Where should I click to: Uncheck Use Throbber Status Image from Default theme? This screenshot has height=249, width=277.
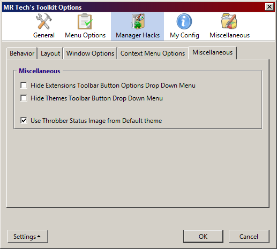click(24, 121)
